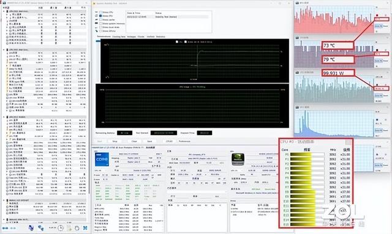Enable the Stress system memory checkbox
This screenshot has height=234, width=392.
pyautogui.click(x=100, y=23)
